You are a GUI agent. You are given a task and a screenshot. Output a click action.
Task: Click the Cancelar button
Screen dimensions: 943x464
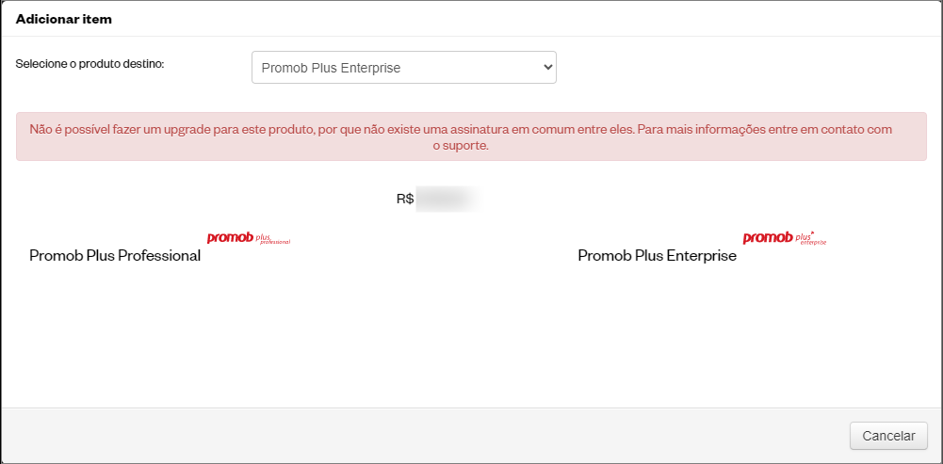coord(888,436)
